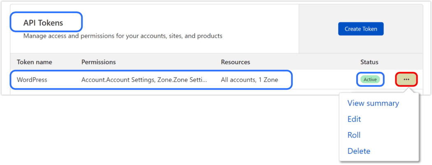Click the Permissions column header
This screenshot has width=432, height=165.
pyautogui.click(x=98, y=62)
